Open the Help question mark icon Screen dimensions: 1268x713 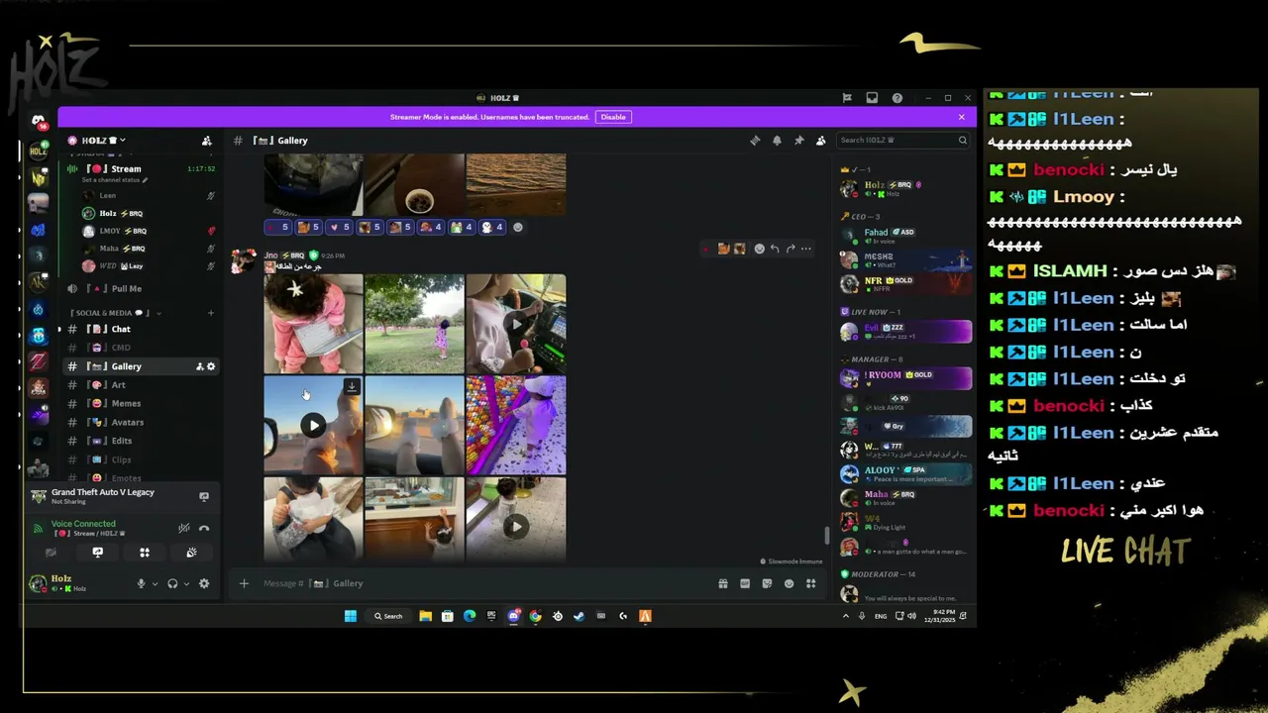[897, 98]
